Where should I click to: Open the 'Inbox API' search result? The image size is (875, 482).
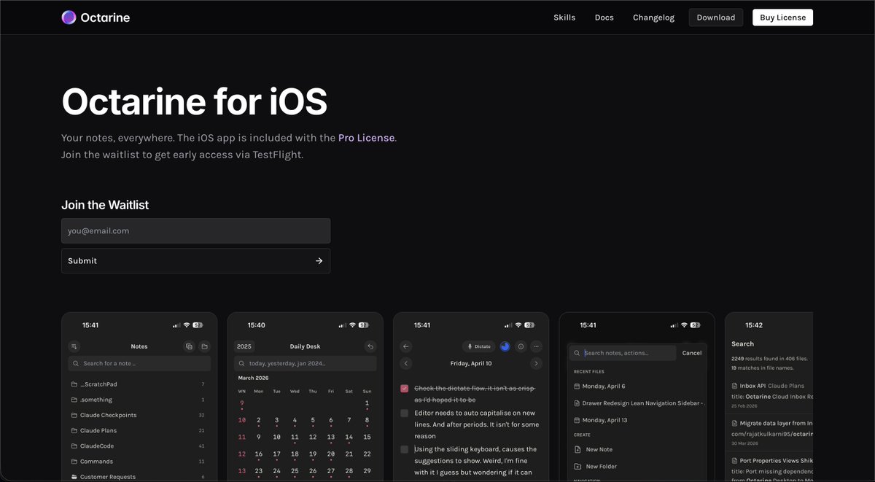[x=771, y=396]
